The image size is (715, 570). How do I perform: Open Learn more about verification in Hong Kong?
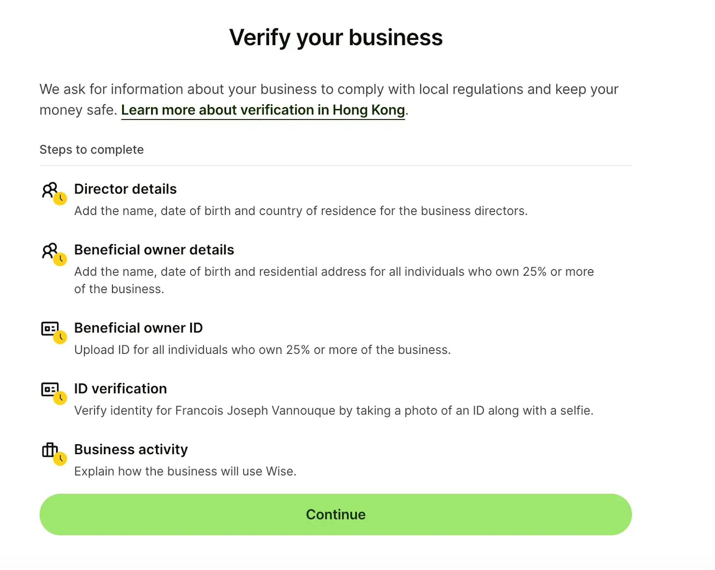coord(263,110)
